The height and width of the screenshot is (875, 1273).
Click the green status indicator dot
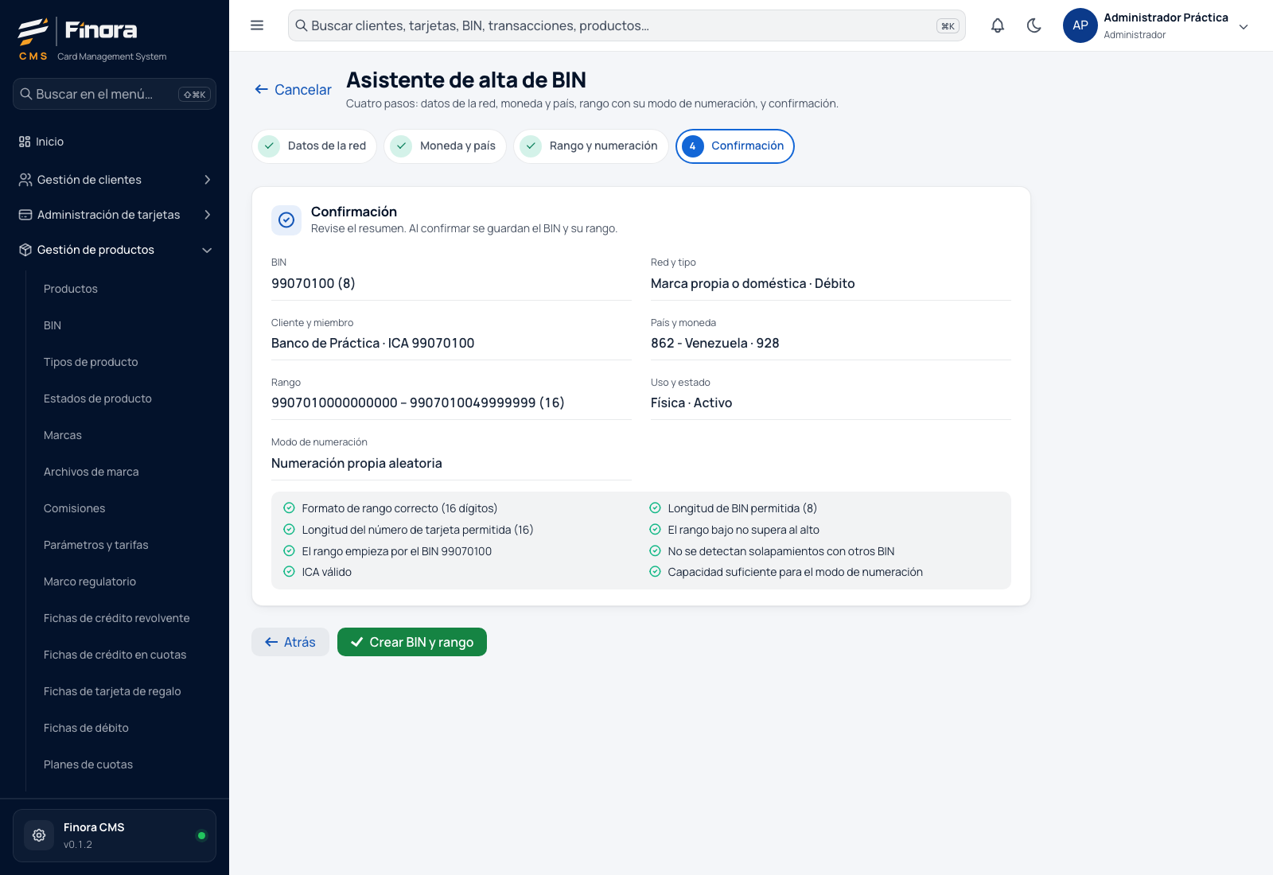(201, 835)
